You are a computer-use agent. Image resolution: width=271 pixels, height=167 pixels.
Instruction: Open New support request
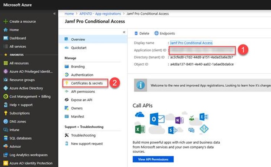coord(87,144)
